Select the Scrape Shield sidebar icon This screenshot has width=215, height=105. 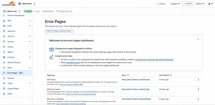point(4,89)
